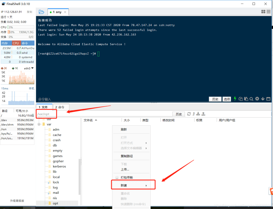Select the opt folder in tree
This screenshot has width=273, height=209.
point(55,203)
